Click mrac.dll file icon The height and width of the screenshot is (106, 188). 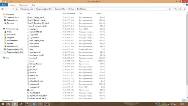(x=28, y=78)
